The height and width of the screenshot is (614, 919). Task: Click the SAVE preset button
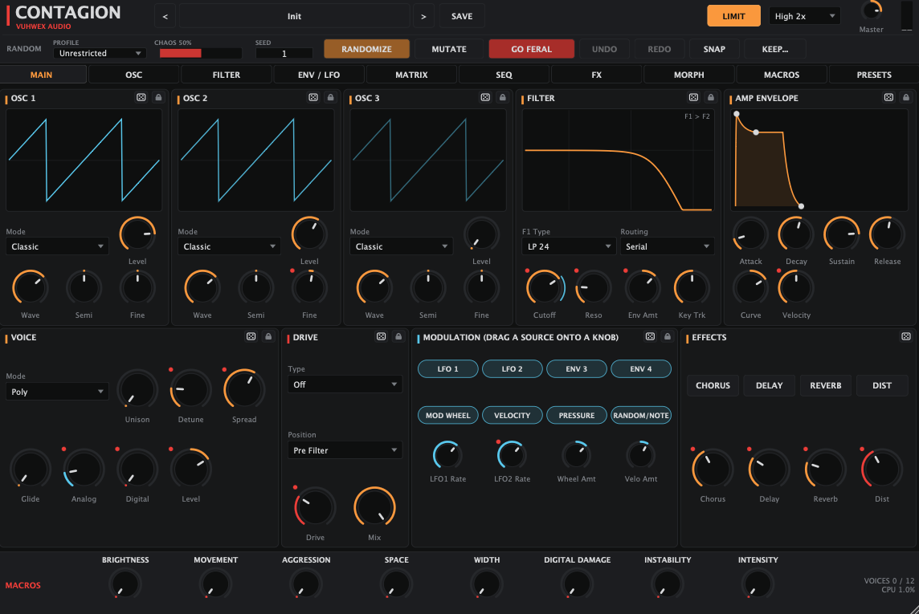(x=462, y=16)
